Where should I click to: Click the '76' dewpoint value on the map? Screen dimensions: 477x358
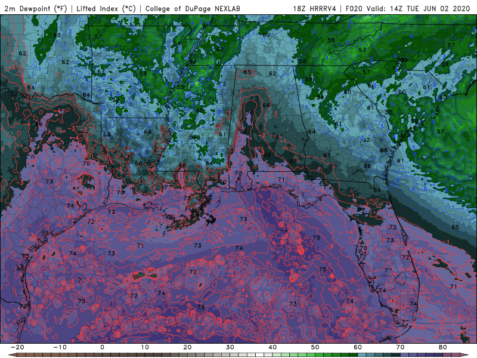pos(201,307)
